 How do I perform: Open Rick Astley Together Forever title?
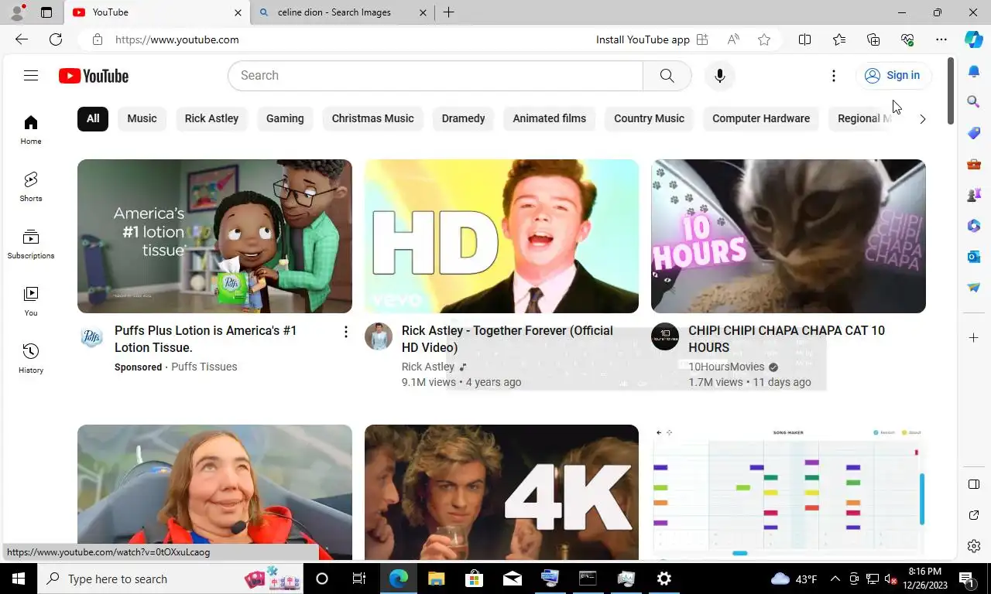507,339
